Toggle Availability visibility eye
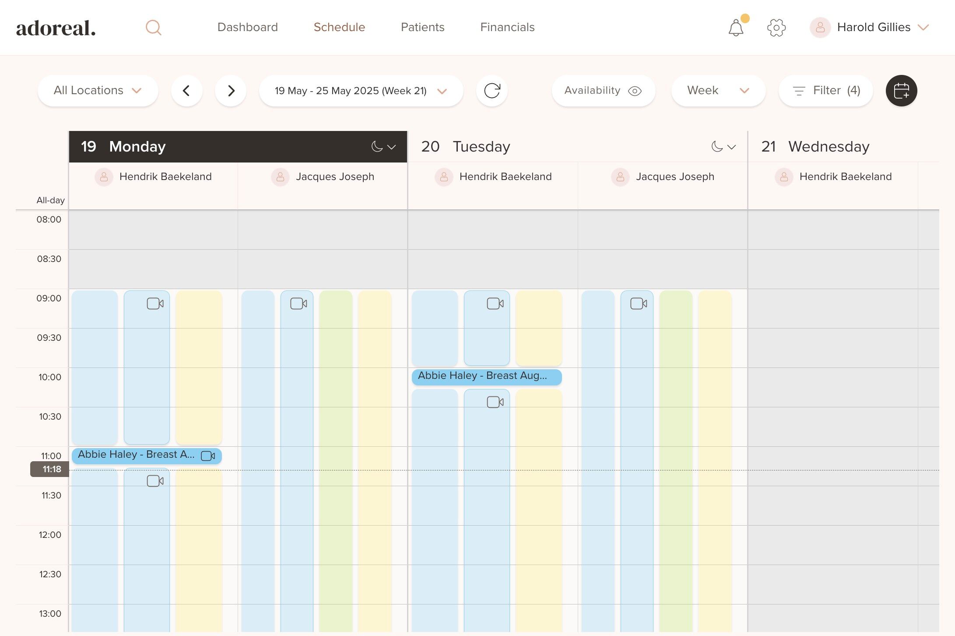The width and height of the screenshot is (955, 636). point(634,91)
